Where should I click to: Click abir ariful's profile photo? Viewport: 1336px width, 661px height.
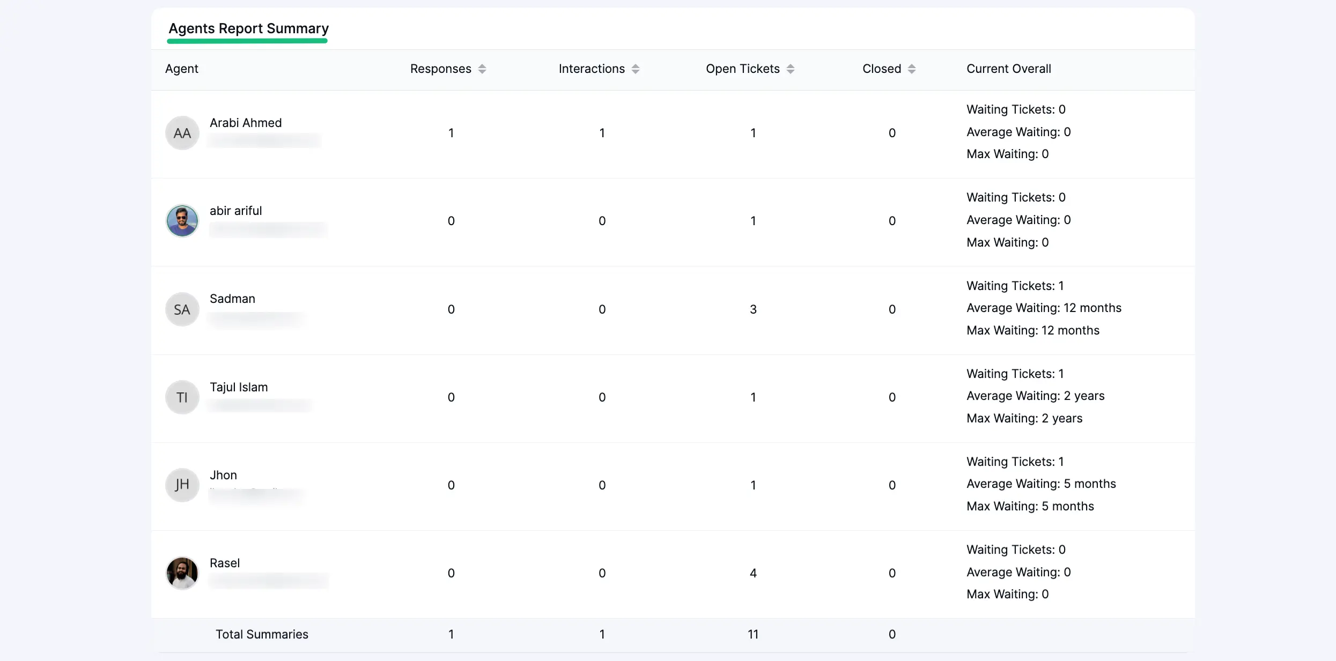tap(182, 221)
